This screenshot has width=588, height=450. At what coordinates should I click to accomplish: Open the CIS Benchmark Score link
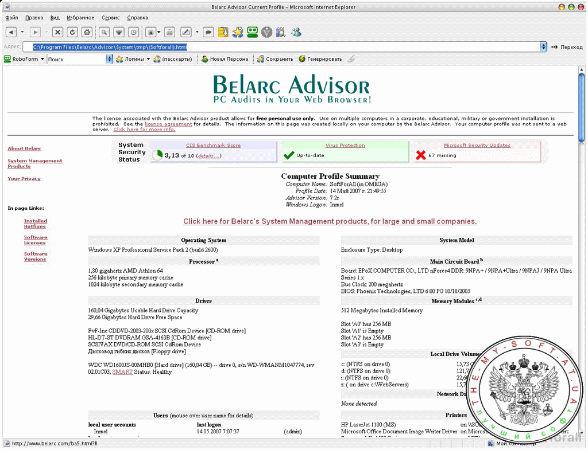click(213, 146)
